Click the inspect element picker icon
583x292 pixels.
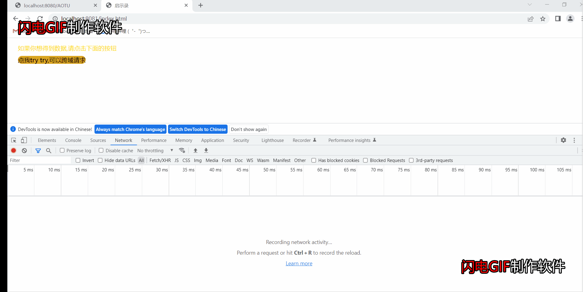coord(14,140)
